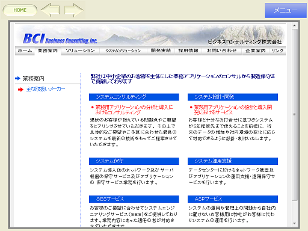Screen dimensions: 308x231
Task: Click the red arrow beside 主な取扱いメーカー
Action: (20, 90)
